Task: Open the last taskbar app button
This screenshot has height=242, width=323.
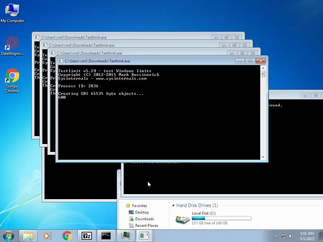Action: click(144, 236)
